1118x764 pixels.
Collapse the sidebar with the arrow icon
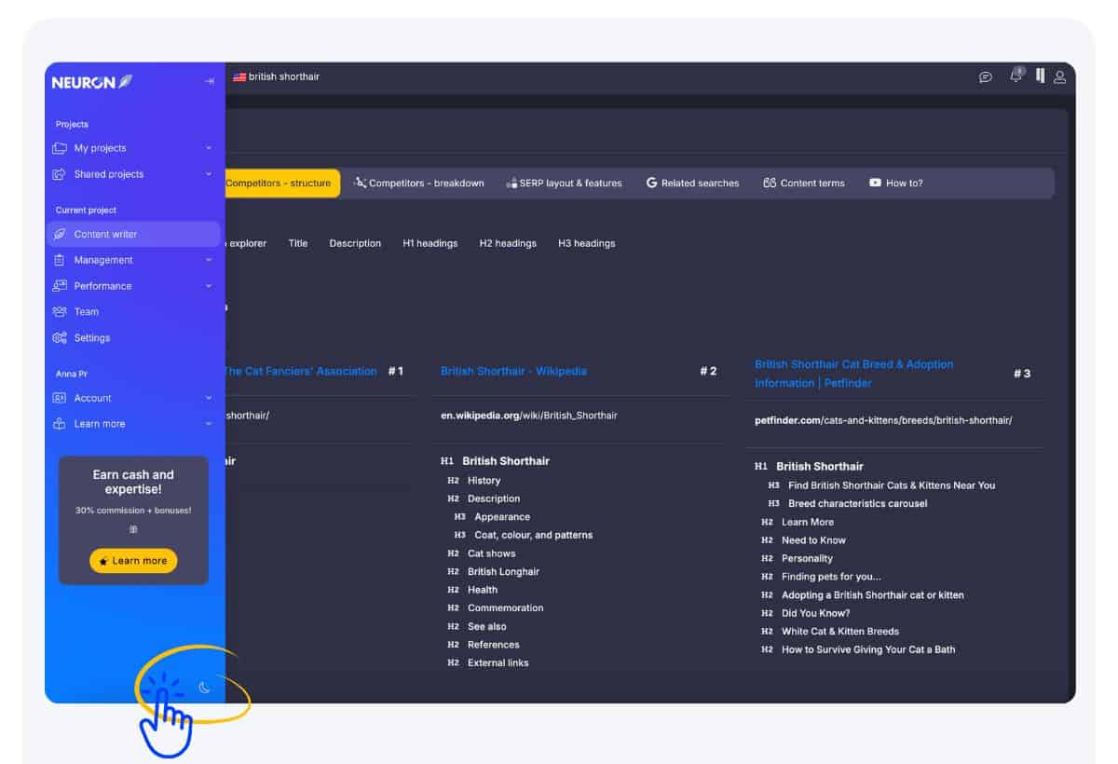[210, 82]
